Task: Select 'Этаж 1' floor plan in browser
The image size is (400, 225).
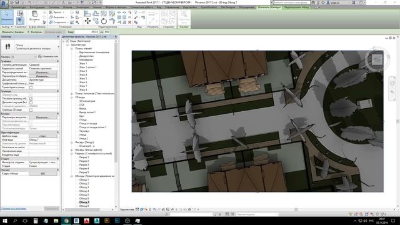Action: (x=83, y=64)
